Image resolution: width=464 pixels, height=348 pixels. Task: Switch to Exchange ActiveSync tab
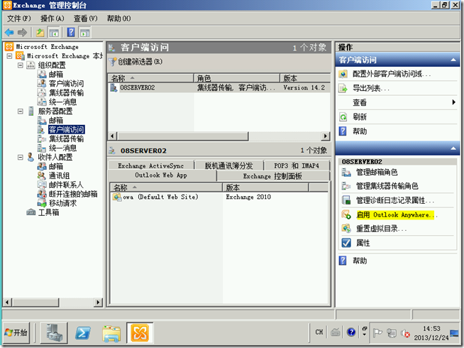pos(151,166)
